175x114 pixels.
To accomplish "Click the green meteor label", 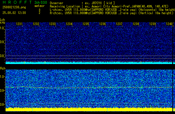I will (40, 6).
